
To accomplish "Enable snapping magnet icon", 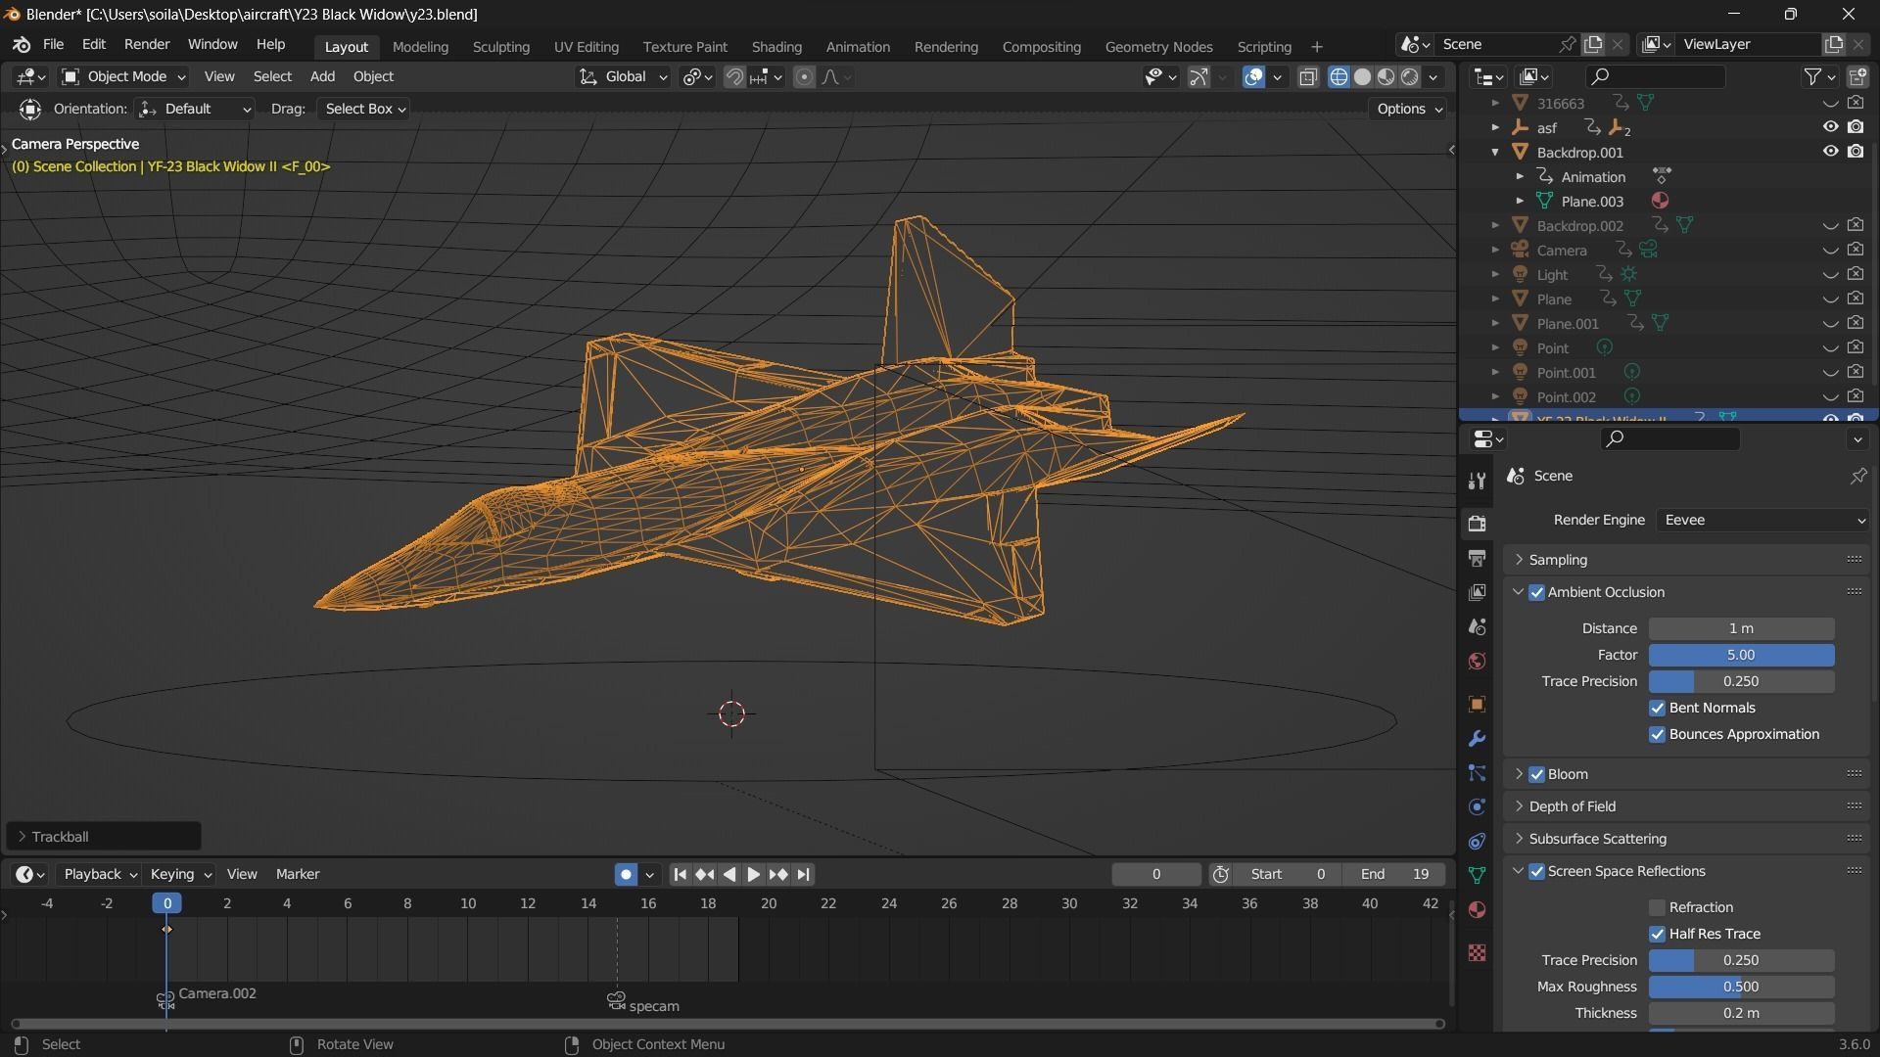I will tap(734, 76).
